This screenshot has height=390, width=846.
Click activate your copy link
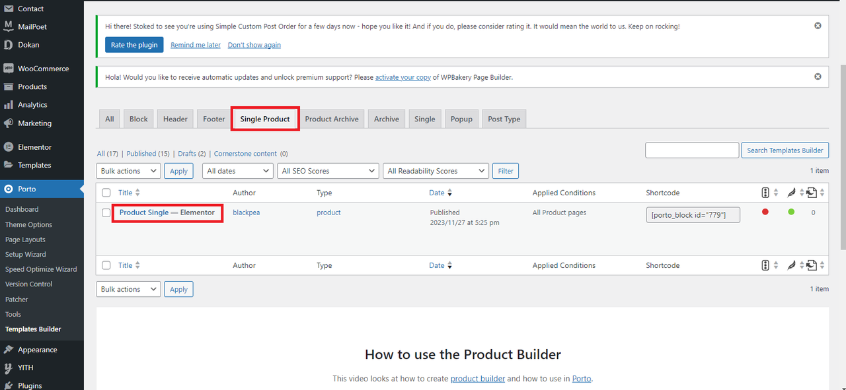[403, 77]
